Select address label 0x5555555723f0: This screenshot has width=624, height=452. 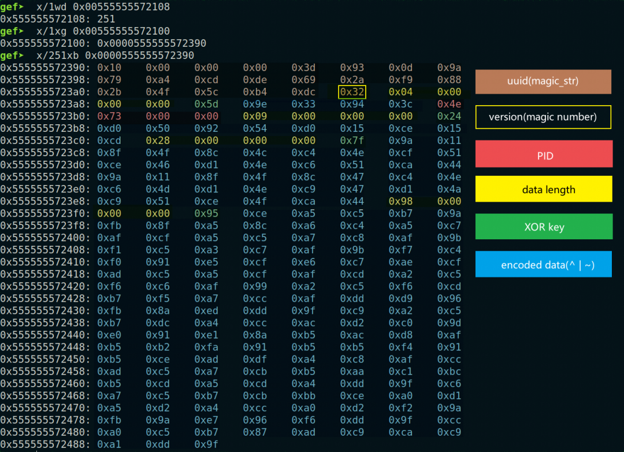[46, 213]
